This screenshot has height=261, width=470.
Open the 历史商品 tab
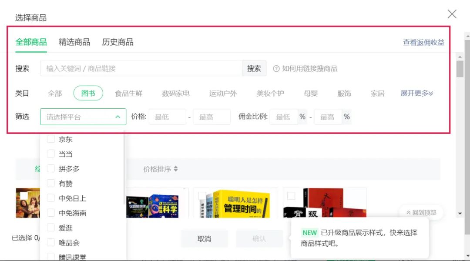pyautogui.click(x=117, y=42)
